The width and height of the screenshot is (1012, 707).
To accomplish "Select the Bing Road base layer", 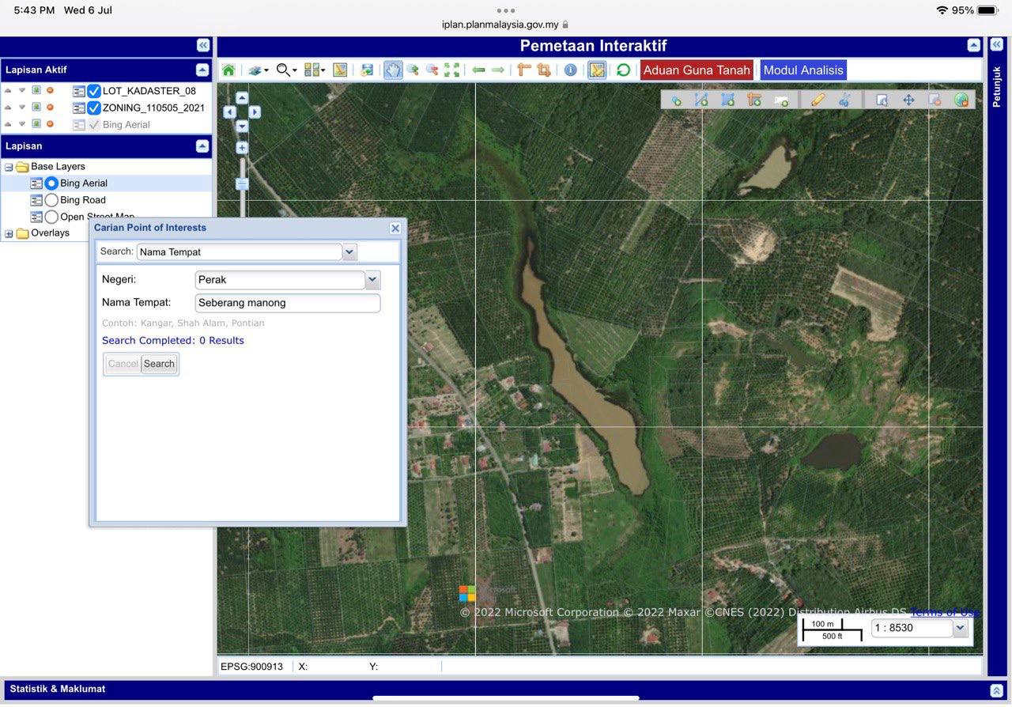I will (52, 200).
